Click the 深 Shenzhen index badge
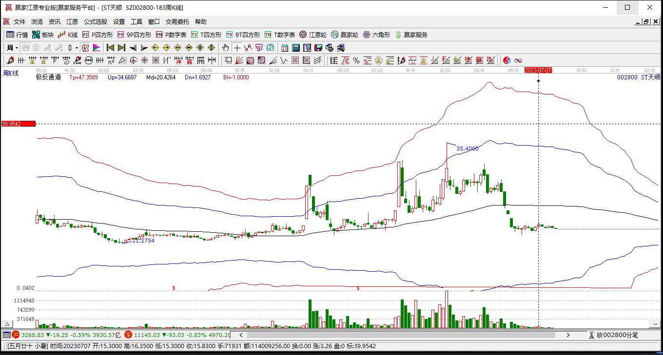 [x=128, y=335]
